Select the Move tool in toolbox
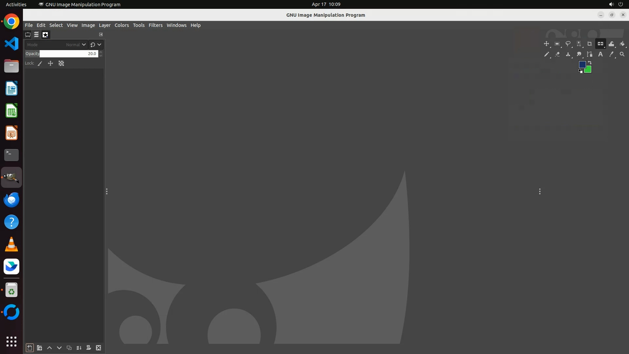Image resolution: width=629 pixels, height=354 pixels. pyautogui.click(x=546, y=44)
